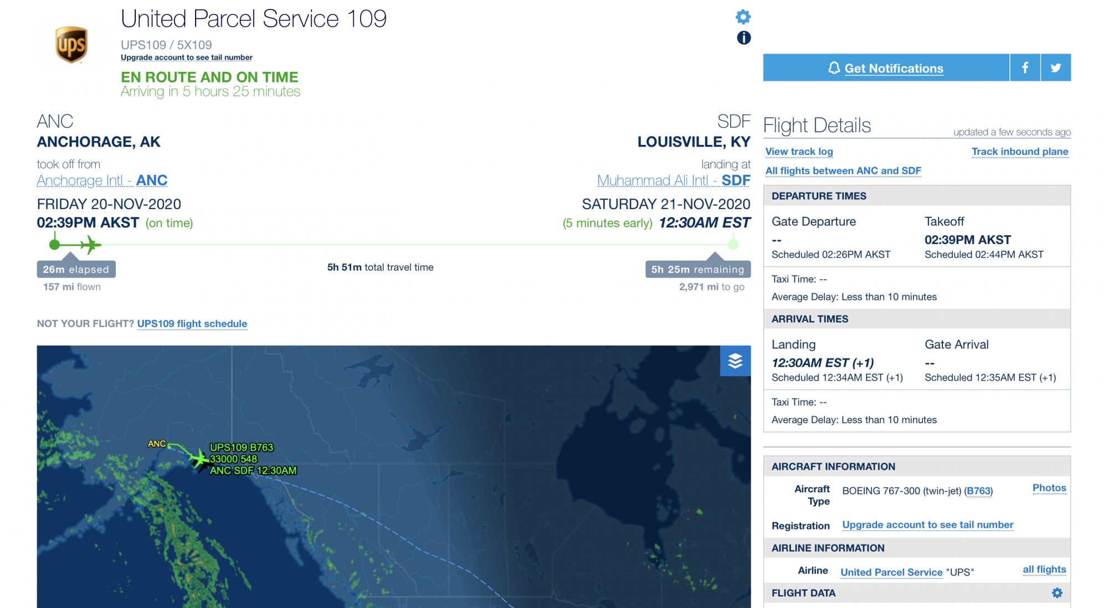Click Get Notifications bell button

[x=886, y=67]
